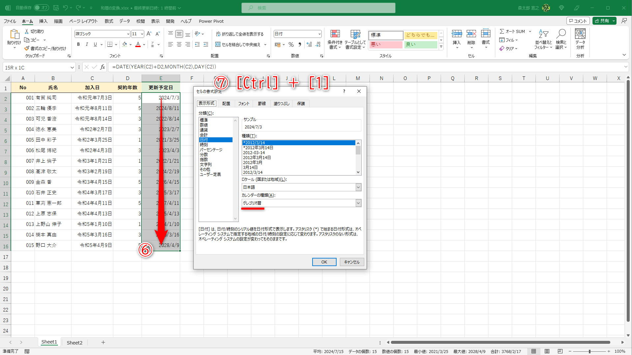Open the Data Analysis (データ分析) tool
632x355 pixels.
coord(580,39)
